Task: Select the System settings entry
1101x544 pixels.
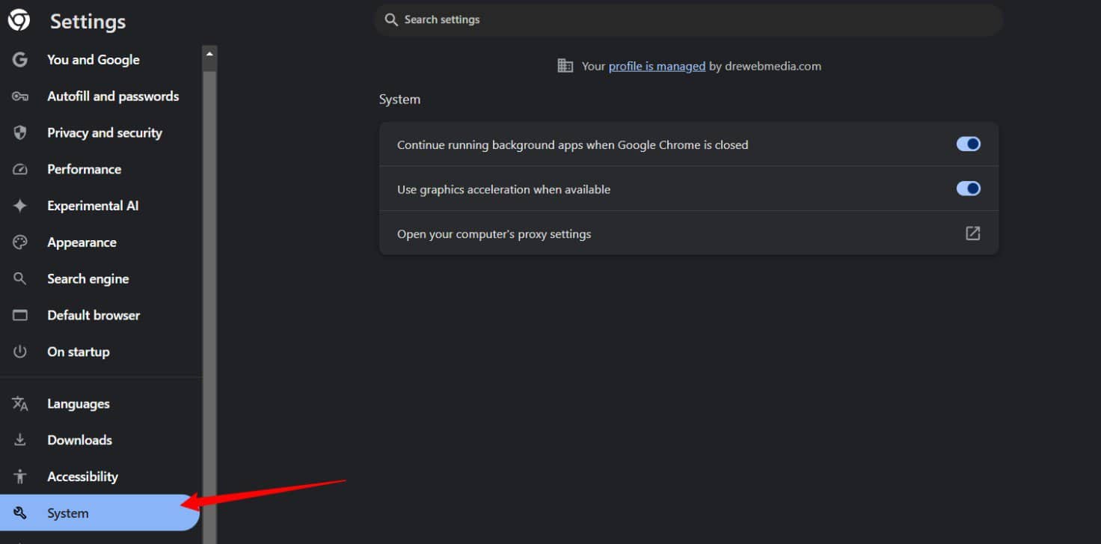Action: (68, 513)
